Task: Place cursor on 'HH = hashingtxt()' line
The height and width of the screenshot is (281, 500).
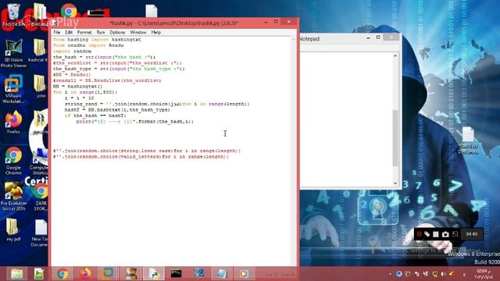Action: tap(78, 87)
